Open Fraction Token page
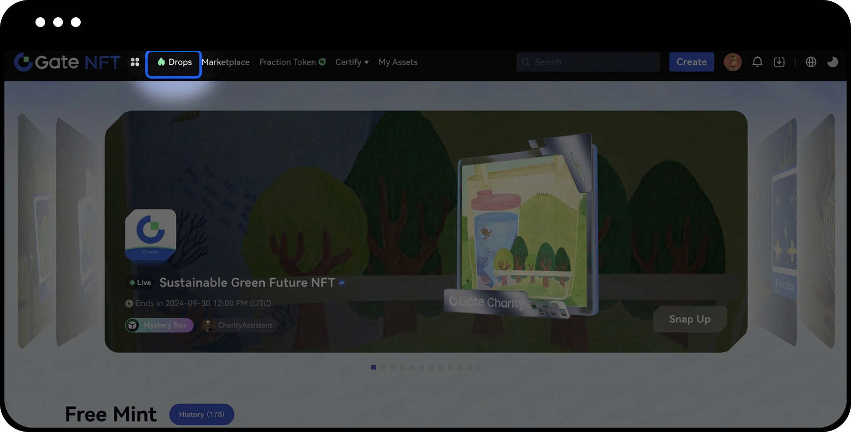851x432 pixels. 292,62
